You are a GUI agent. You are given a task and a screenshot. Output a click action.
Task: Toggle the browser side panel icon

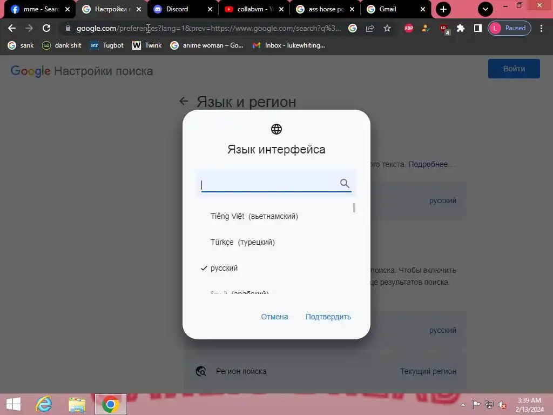[x=477, y=28]
